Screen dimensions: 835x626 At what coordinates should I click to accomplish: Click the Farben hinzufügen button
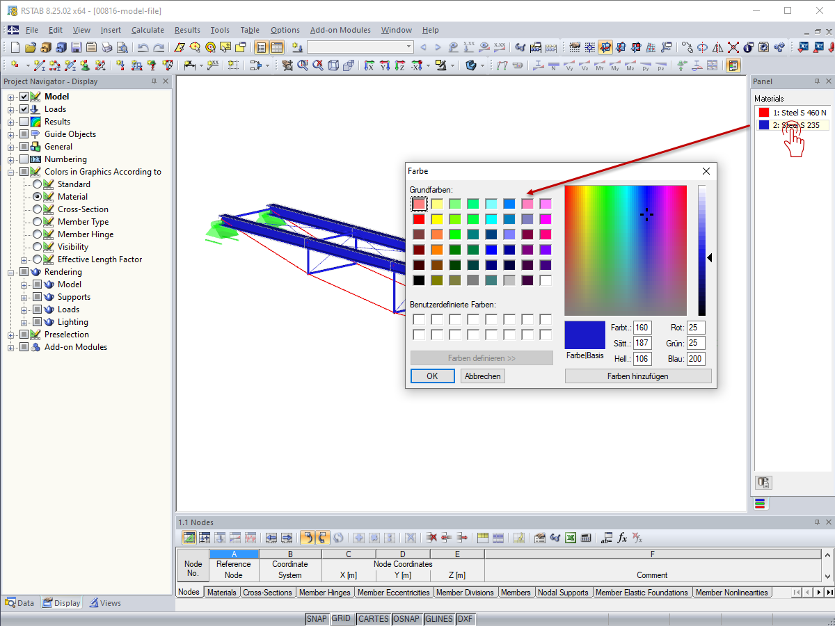tap(637, 376)
